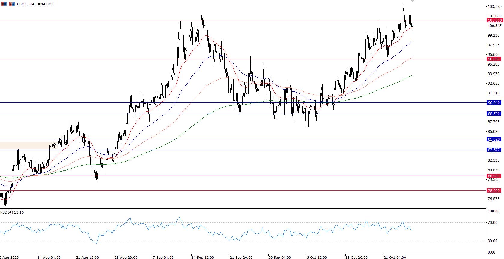The width and height of the screenshot is (504, 259).
Task: Click the chart shift triangle marker
Action: [413, 1]
